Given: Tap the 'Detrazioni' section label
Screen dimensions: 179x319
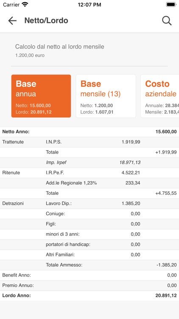Looking at the screenshot, I should pos(13,203).
